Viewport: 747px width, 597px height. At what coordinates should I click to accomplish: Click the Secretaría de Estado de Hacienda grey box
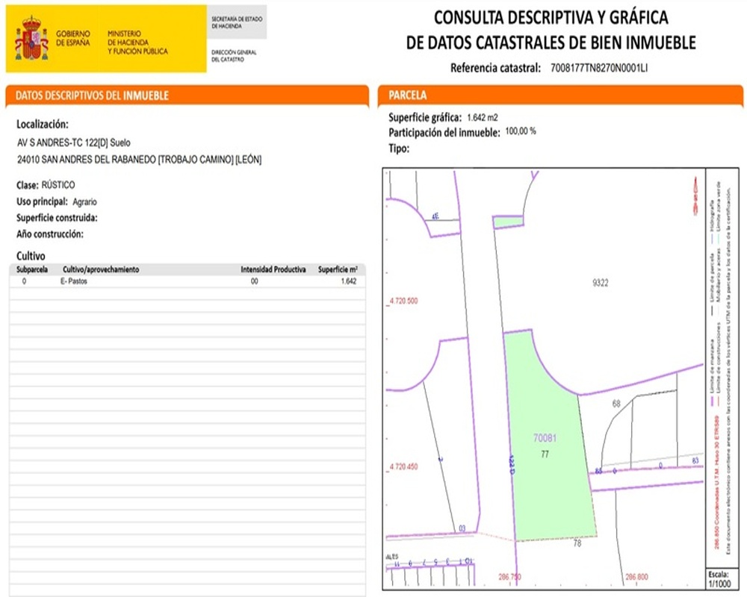coord(236,22)
